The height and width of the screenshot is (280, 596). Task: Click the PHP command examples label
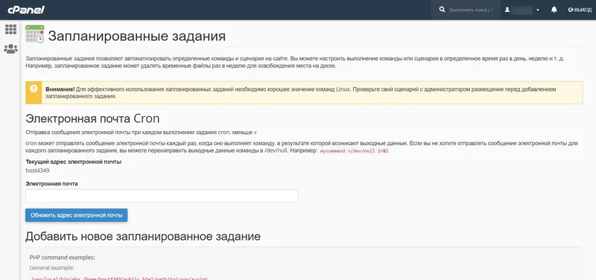62,257
